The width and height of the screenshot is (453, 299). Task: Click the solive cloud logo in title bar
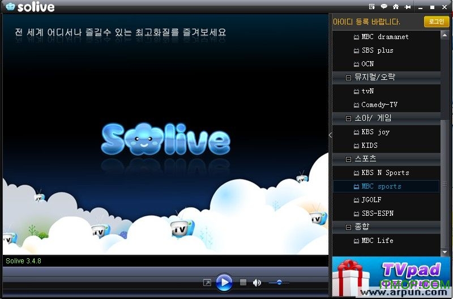point(10,6)
